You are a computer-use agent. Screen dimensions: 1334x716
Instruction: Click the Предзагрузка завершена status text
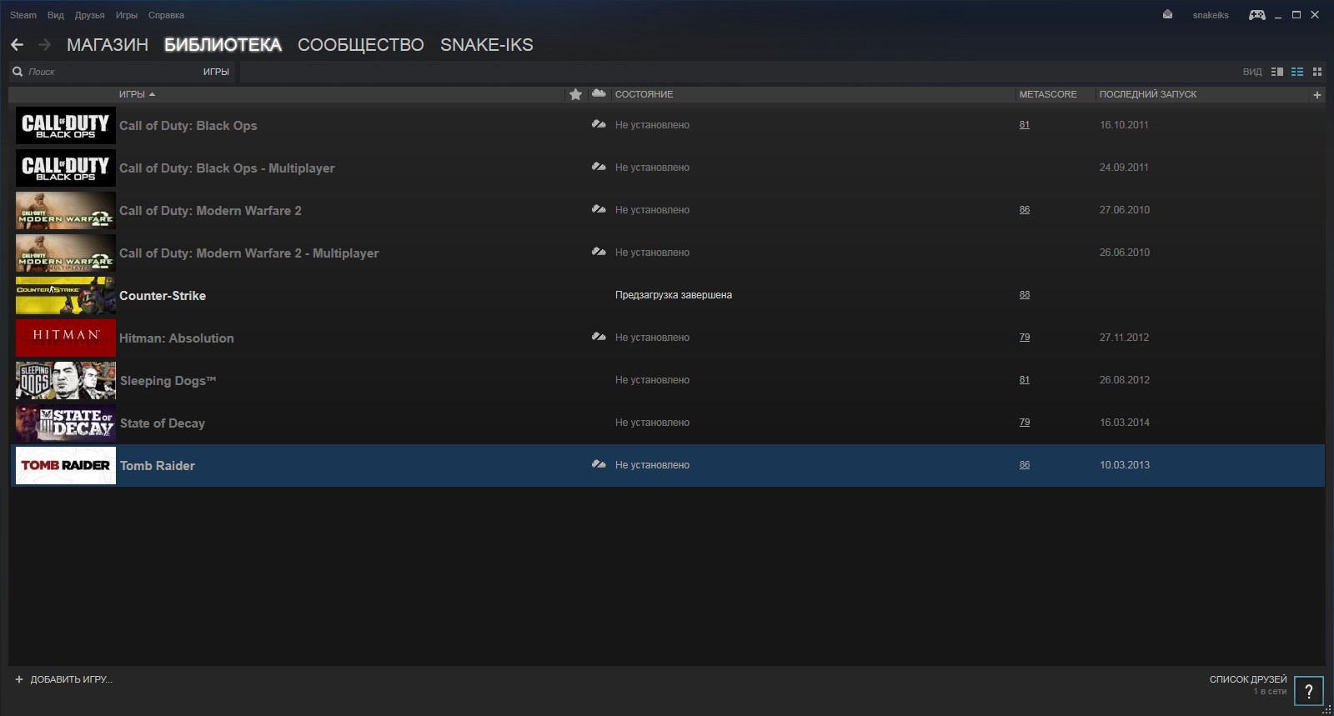click(674, 294)
